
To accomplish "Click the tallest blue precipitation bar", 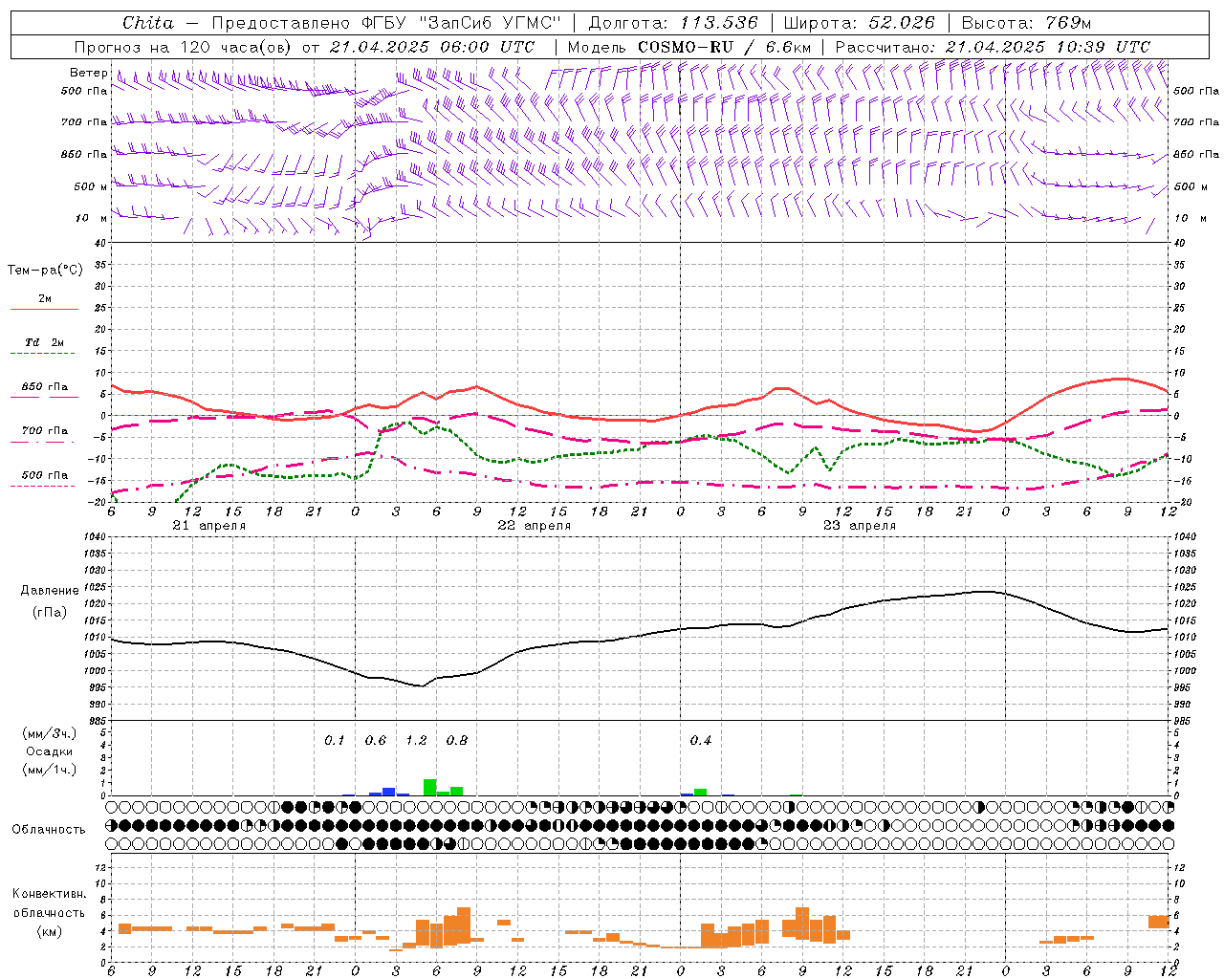I will (389, 792).
